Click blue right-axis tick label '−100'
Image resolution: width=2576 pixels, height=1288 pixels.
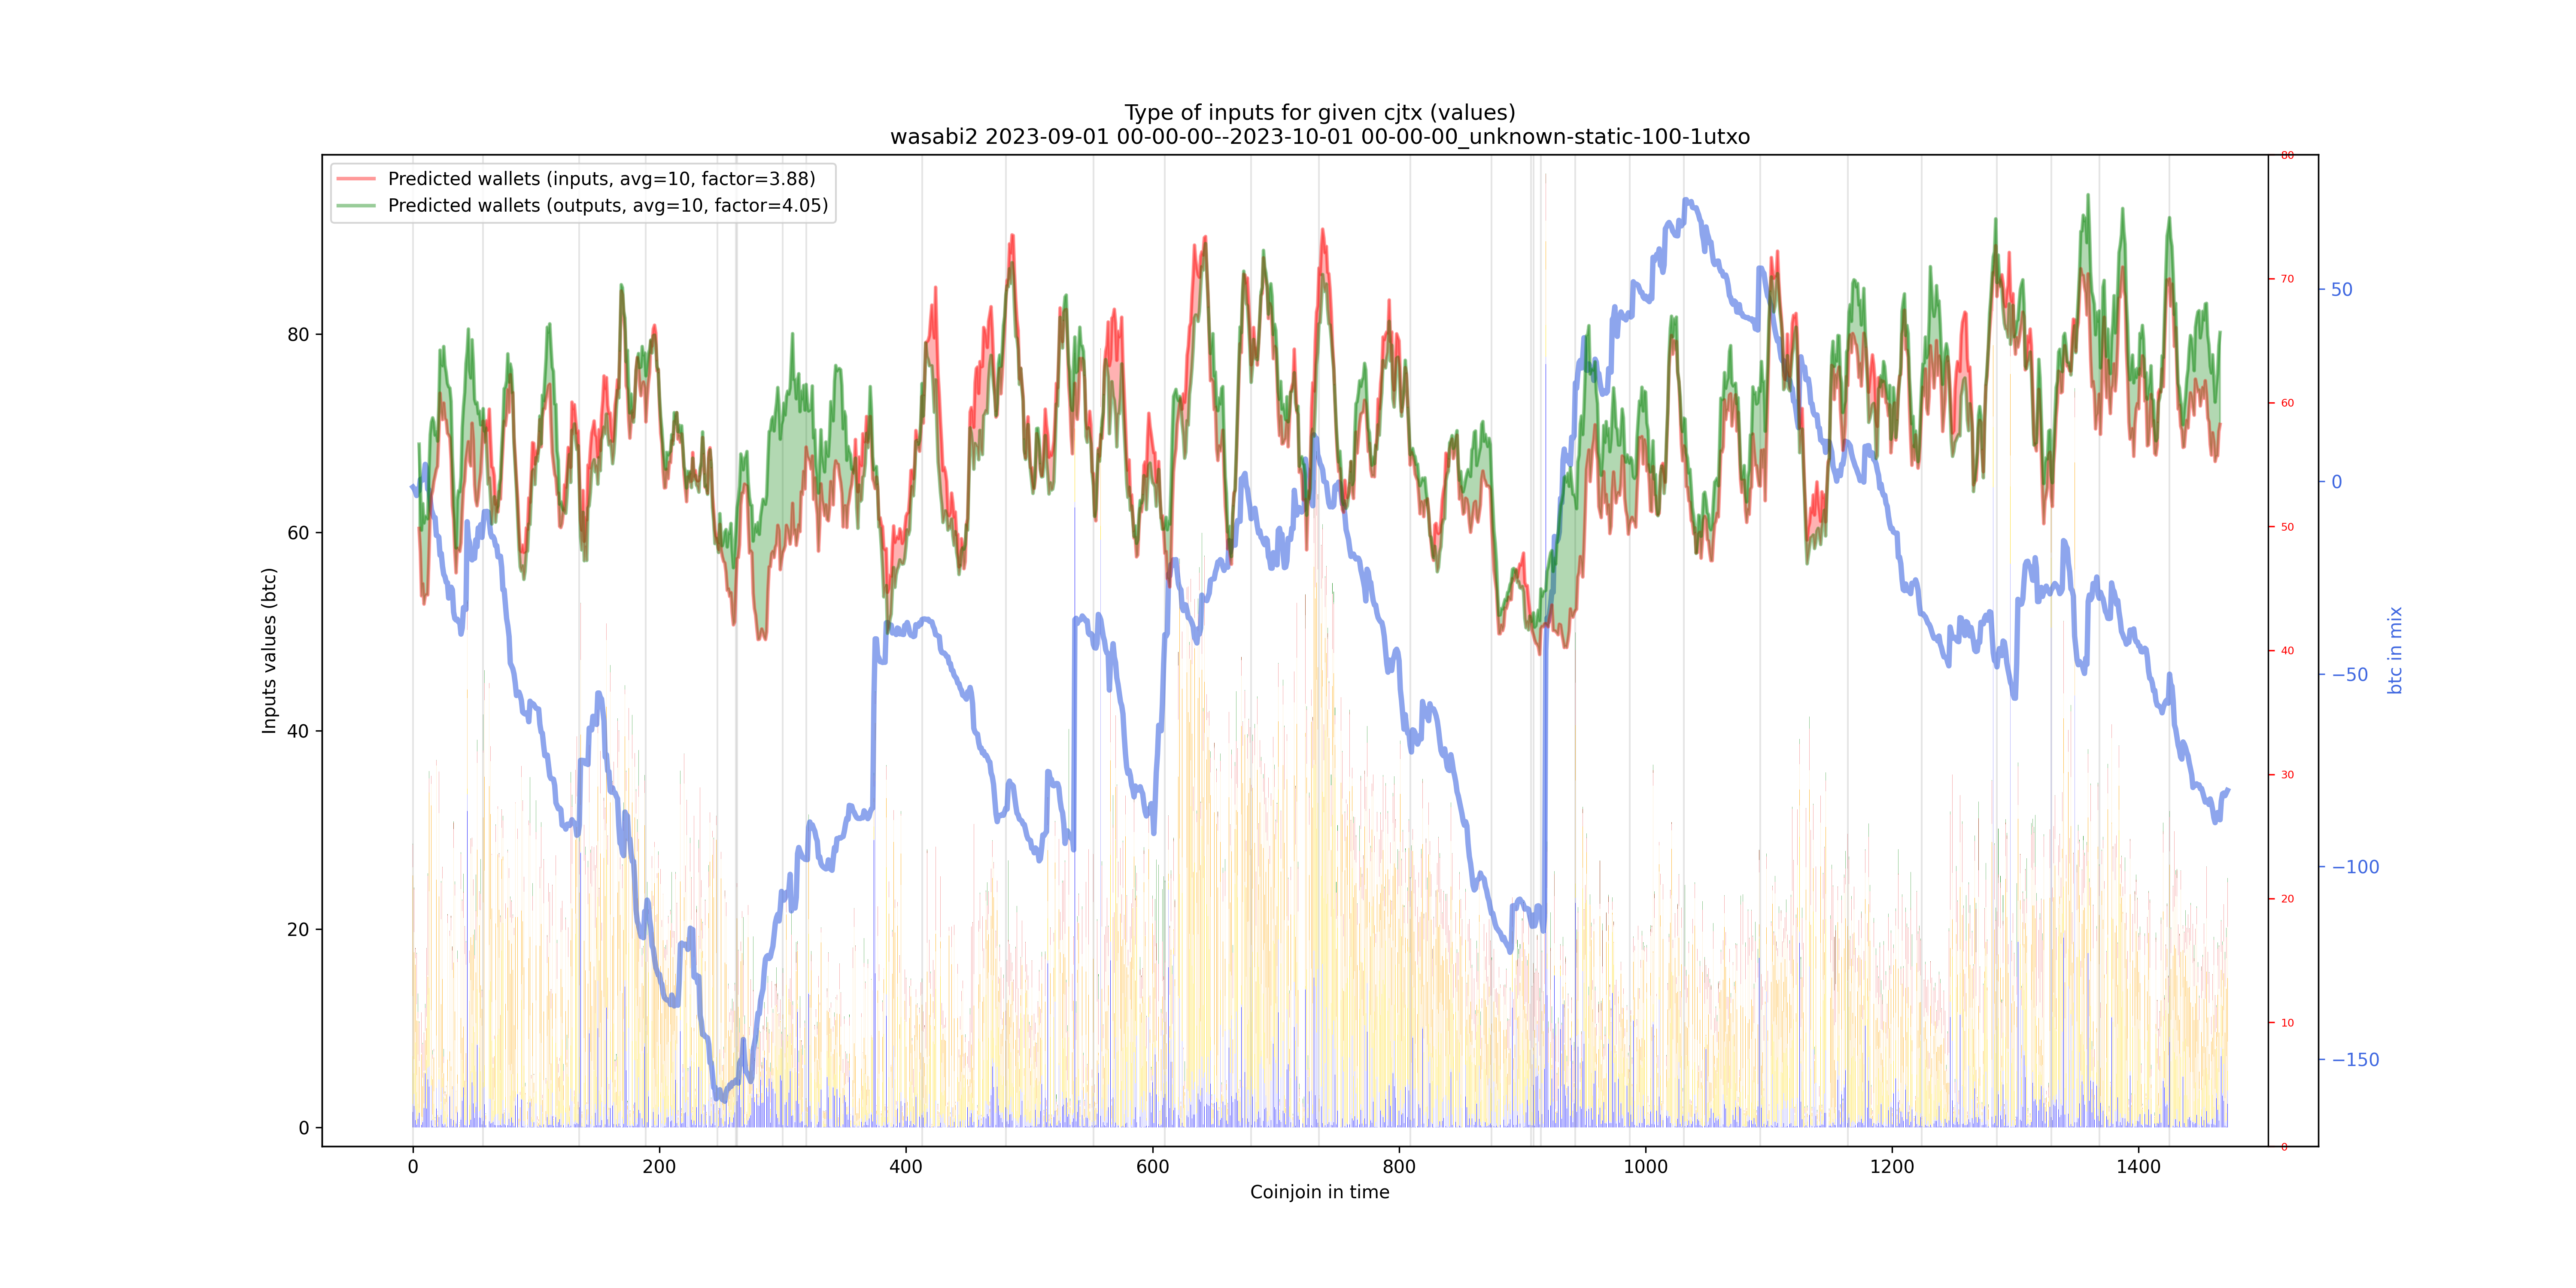click(x=2355, y=867)
